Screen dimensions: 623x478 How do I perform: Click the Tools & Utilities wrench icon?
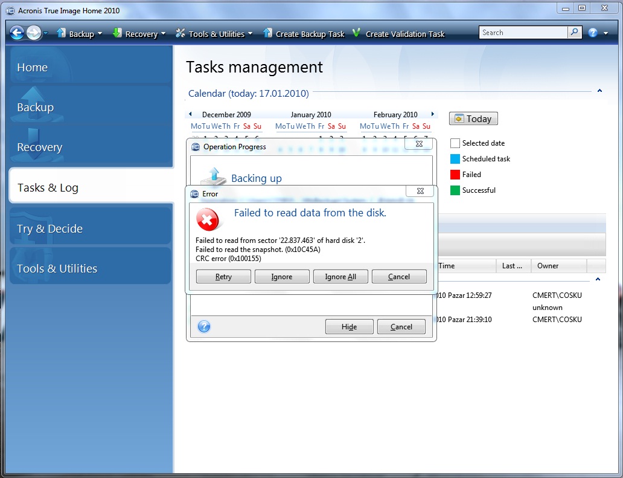click(181, 33)
